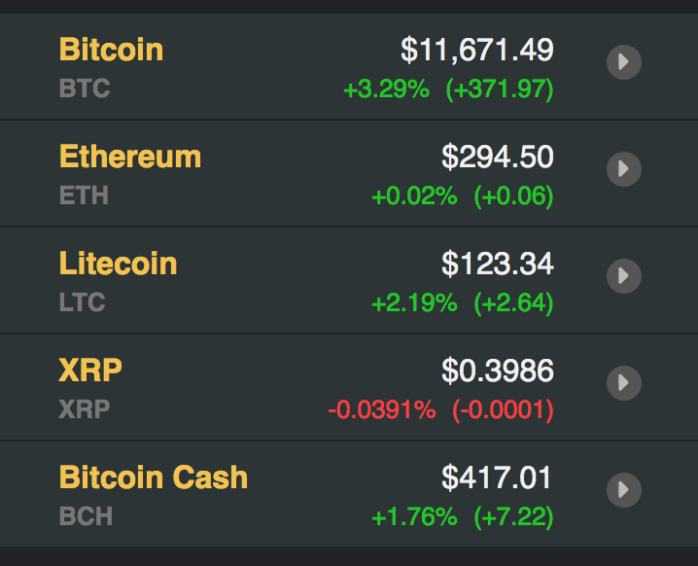Screen dimensions: 698x566
Task: Click the Ethereum price $294.50
Action: click(497, 157)
